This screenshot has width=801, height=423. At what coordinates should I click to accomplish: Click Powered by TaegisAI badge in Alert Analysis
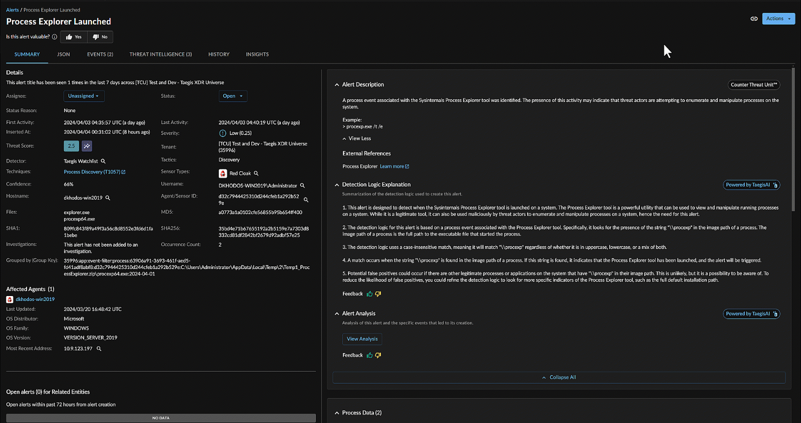[751, 314]
